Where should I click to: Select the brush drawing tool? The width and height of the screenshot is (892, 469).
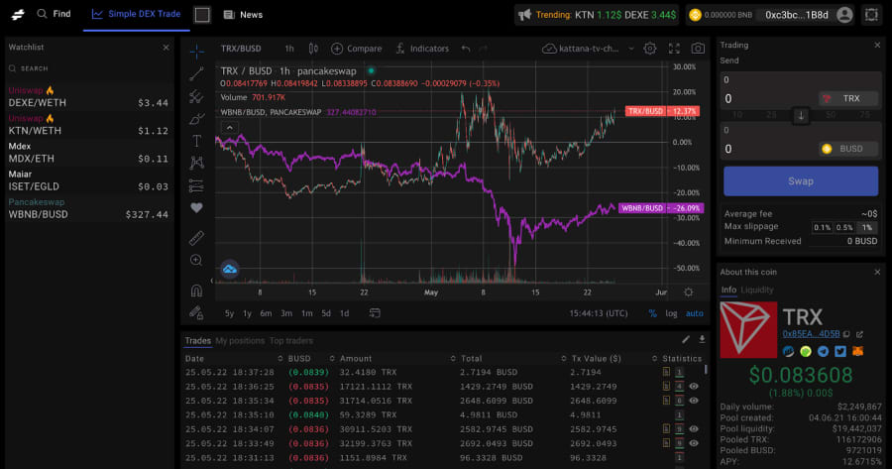pyautogui.click(x=196, y=118)
